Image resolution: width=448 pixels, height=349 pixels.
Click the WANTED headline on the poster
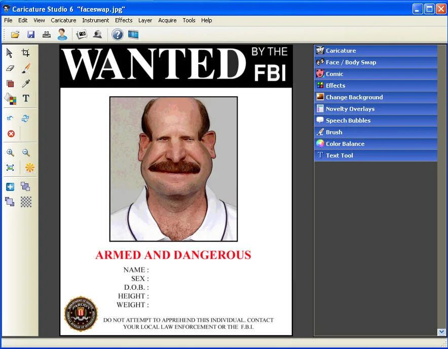point(154,64)
